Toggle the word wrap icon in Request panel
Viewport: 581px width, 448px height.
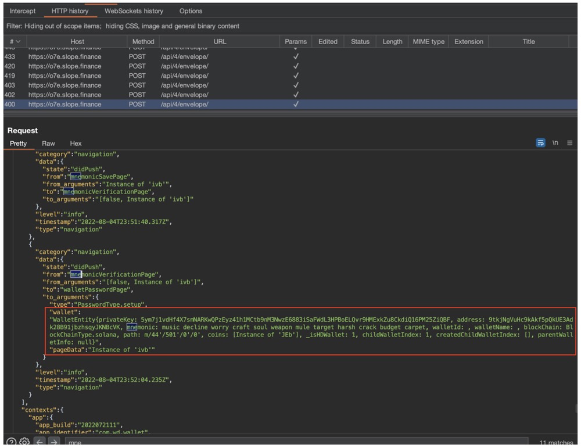point(540,143)
